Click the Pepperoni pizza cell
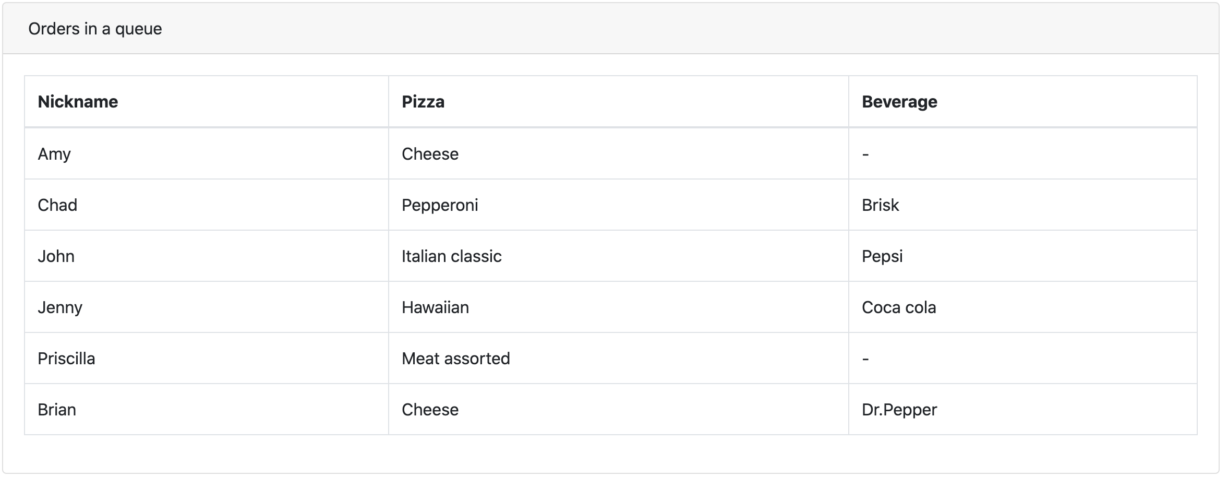The image size is (1228, 477). pyautogui.click(x=439, y=205)
